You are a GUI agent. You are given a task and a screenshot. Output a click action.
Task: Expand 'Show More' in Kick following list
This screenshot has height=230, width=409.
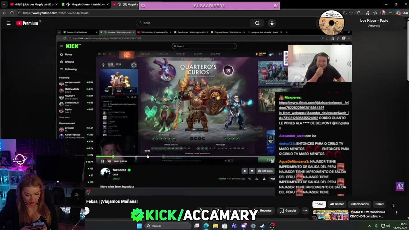pyautogui.click(x=64, y=117)
